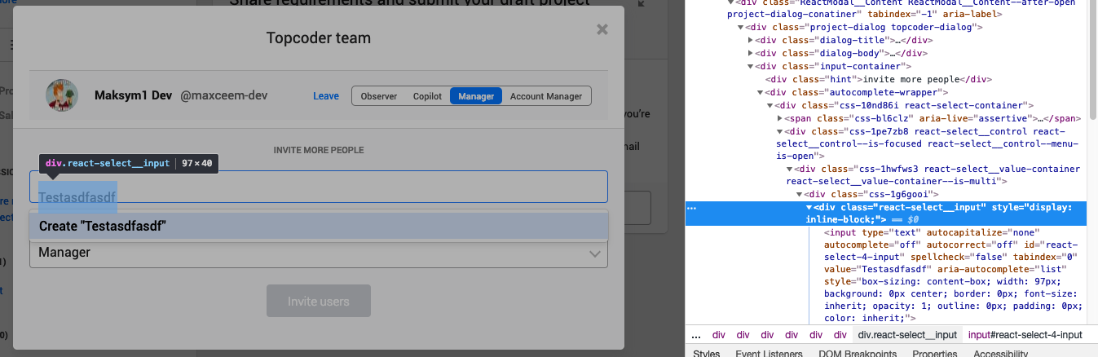
Task: Set role to Copilot
Action: tap(427, 96)
